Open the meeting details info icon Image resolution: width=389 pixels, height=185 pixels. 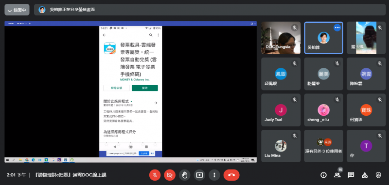point(323,175)
